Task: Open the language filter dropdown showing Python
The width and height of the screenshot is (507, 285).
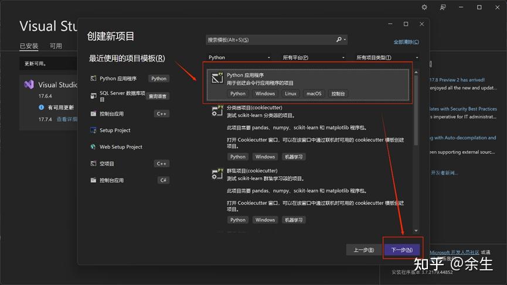Action: (239, 57)
